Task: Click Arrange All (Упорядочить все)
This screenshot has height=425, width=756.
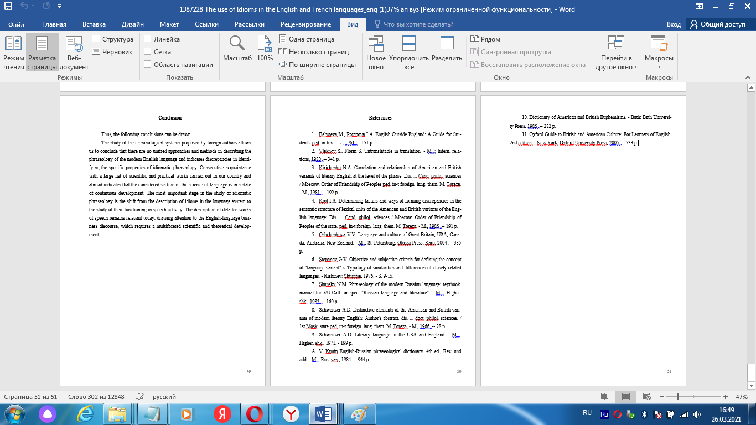Action: 409,53
